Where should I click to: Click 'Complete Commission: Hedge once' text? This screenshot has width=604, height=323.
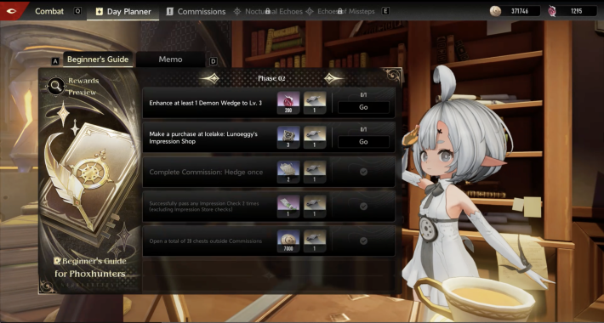[x=206, y=172]
